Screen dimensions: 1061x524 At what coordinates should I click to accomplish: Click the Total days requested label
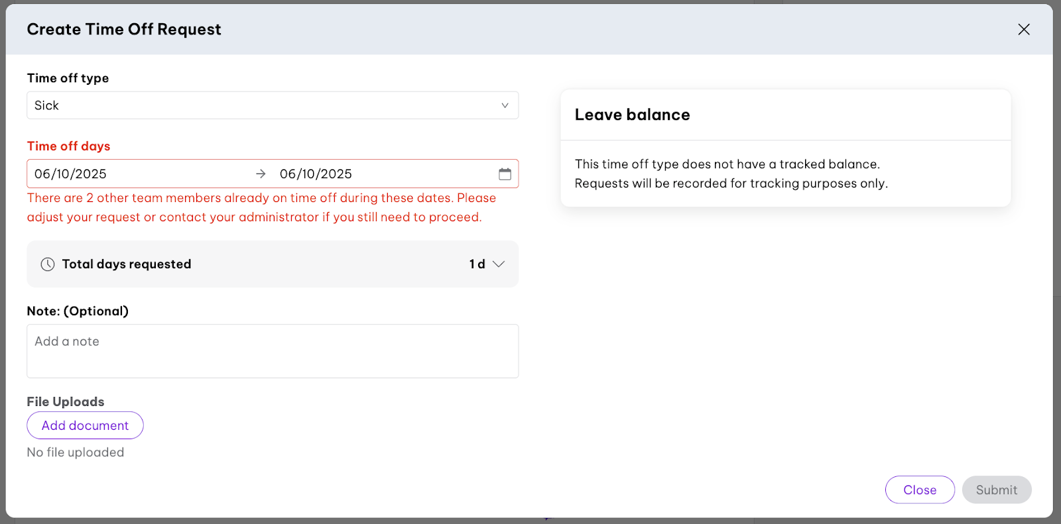[127, 264]
